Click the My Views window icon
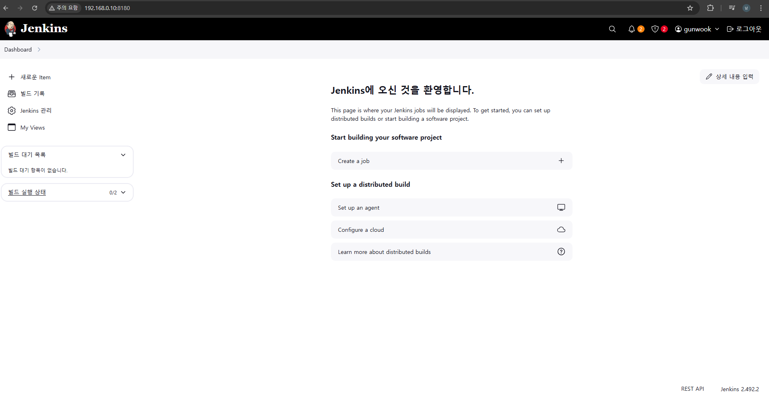 pos(12,127)
